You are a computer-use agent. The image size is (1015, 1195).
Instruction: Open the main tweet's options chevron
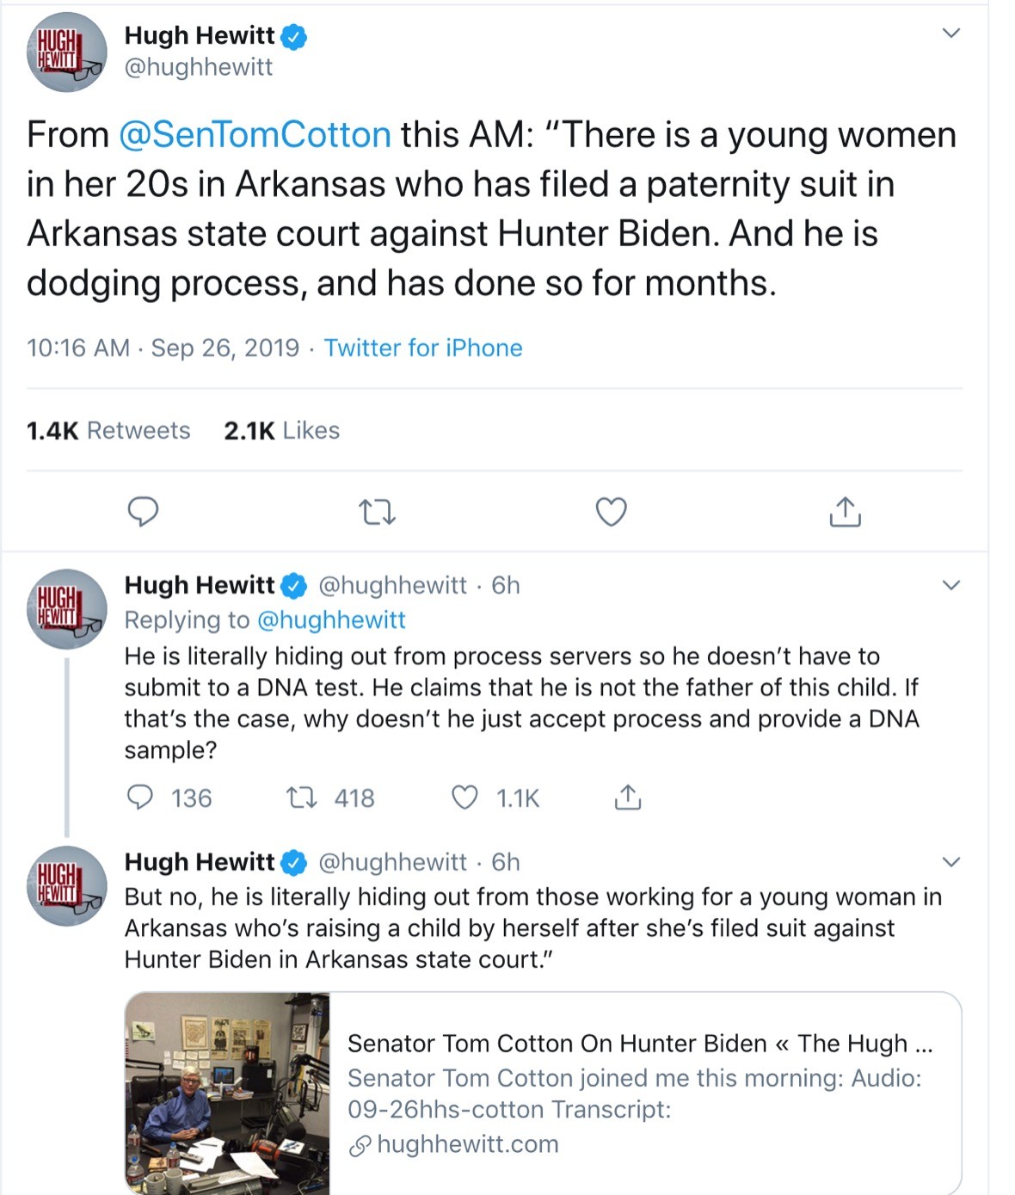point(950,33)
